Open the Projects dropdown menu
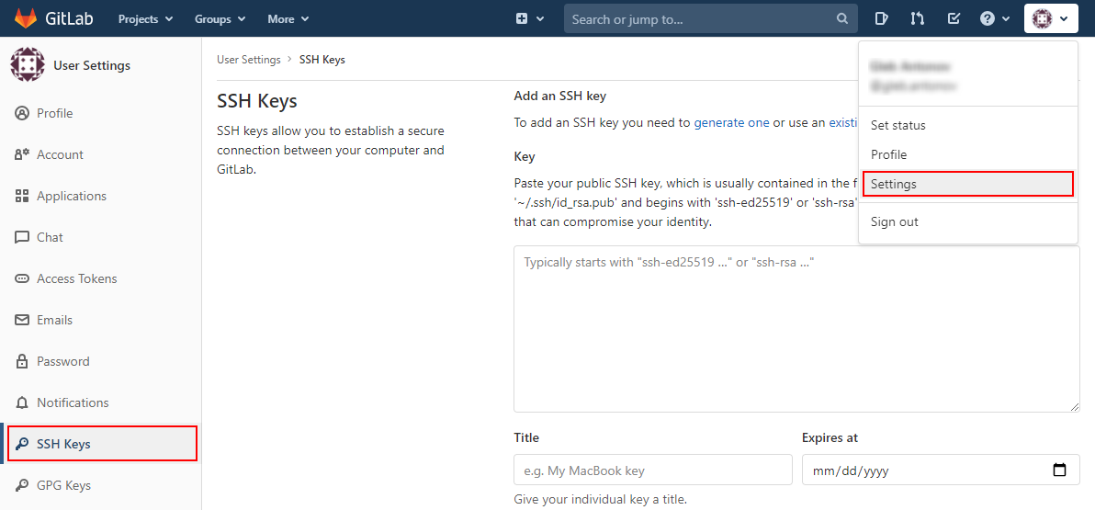The height and width of the screenshot is (510, 1095). click(145, 19)
